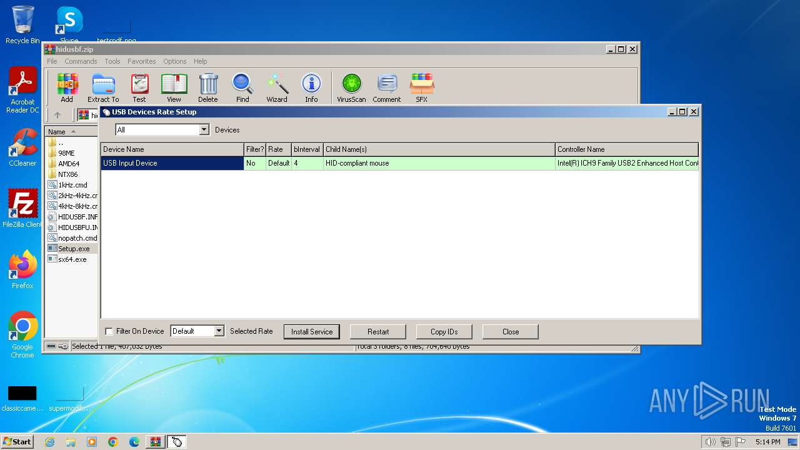
Task: Open media player taskbar icon
Action: 92,442
